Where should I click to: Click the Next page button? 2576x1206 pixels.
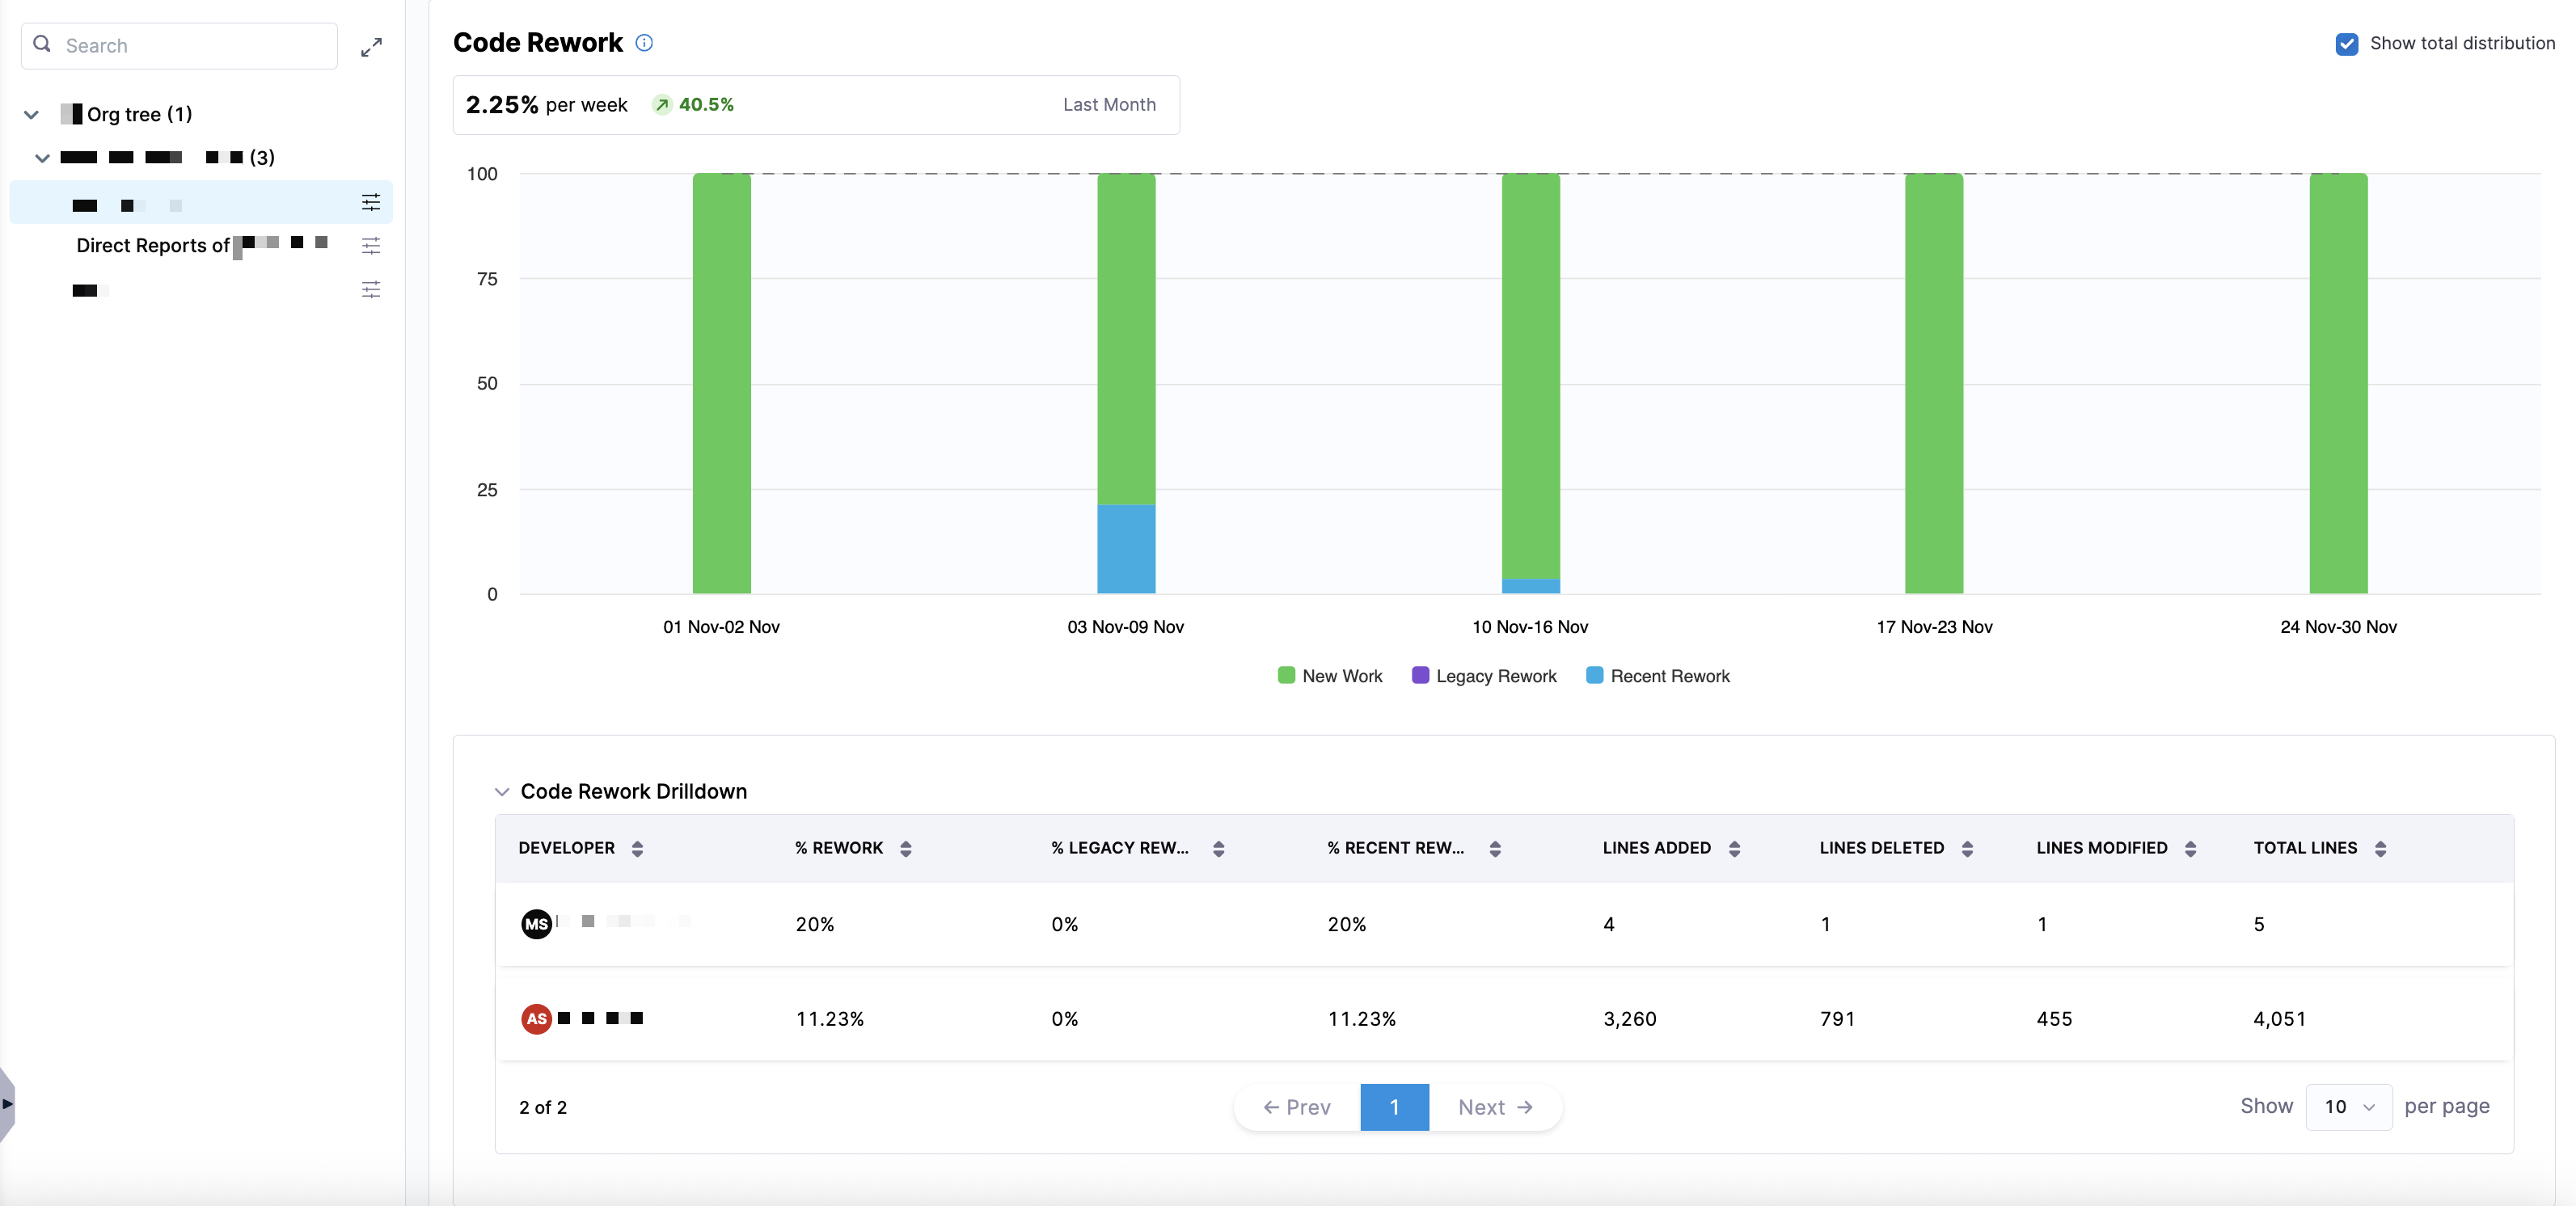[1494, 1107]
